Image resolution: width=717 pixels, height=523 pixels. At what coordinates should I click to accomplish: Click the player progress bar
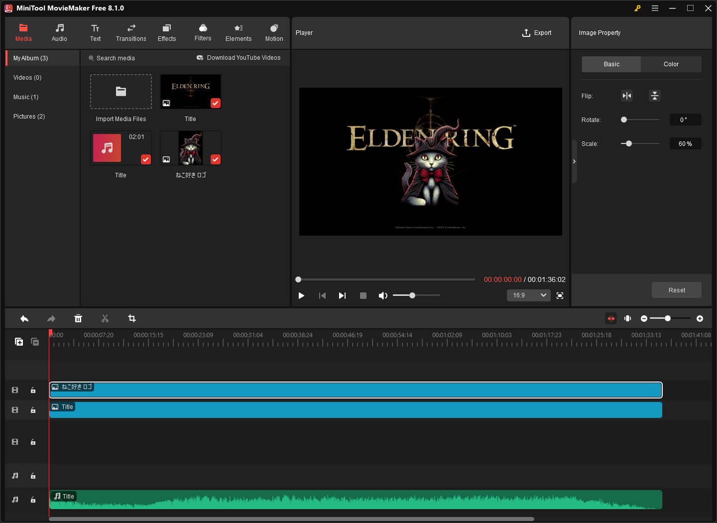[386, 279]
